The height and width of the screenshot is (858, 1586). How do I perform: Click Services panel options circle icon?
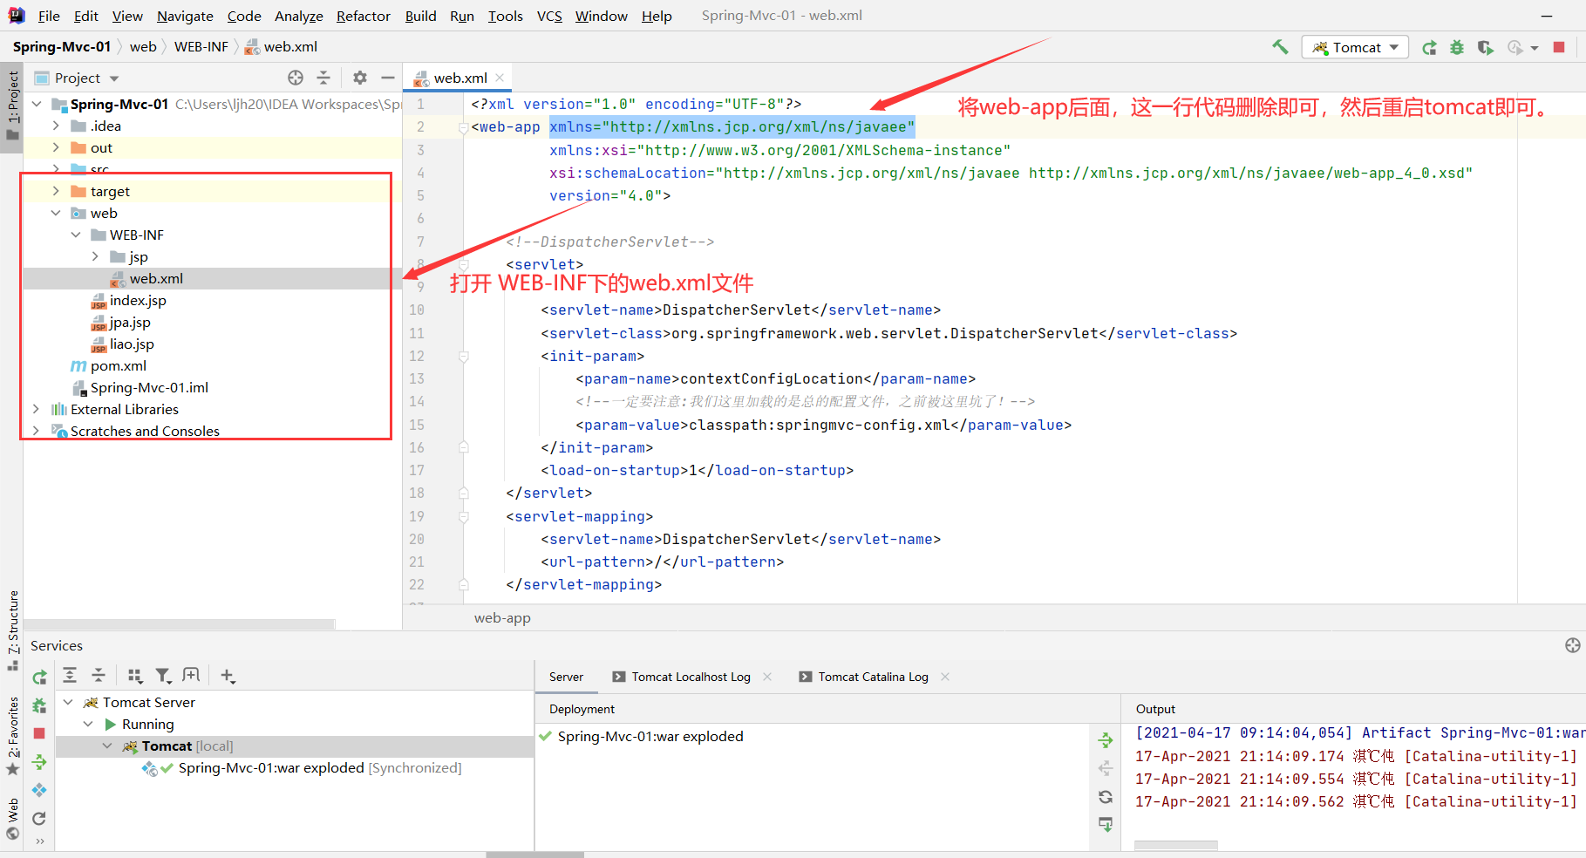click(x=1572, y=645)
